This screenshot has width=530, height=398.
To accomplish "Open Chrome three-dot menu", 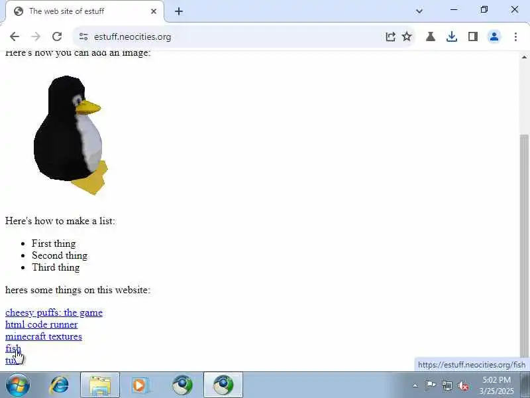I will coord(515,36).
